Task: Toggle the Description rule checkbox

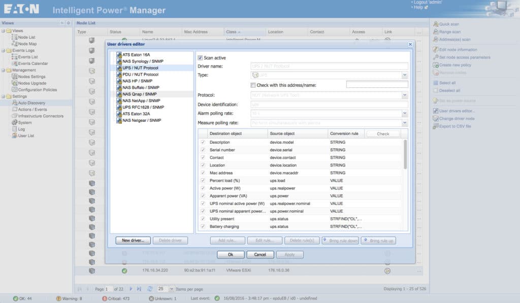Action: coord(203,142)
